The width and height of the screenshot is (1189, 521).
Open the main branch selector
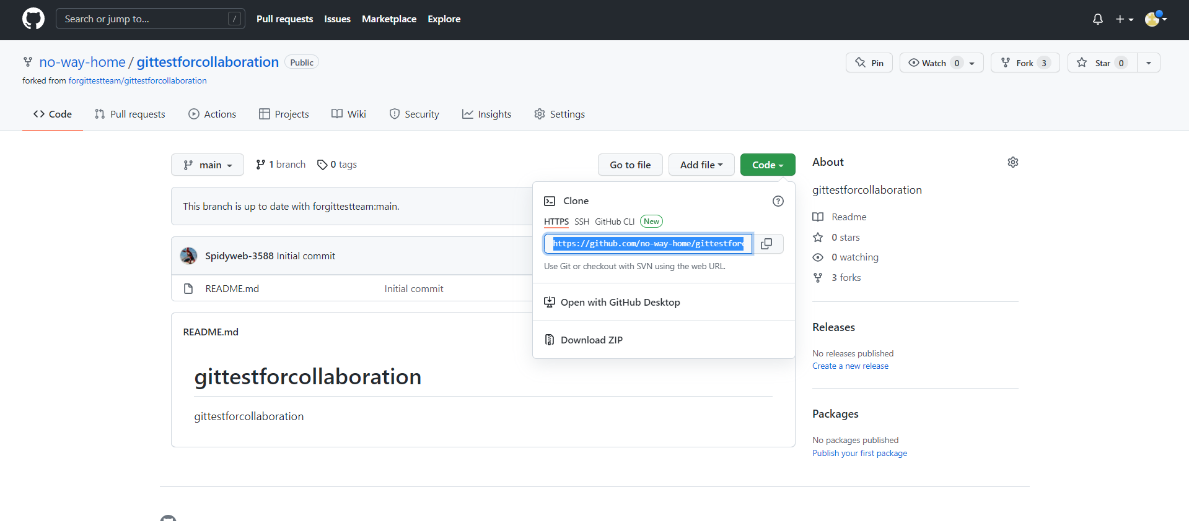[208, 165]
